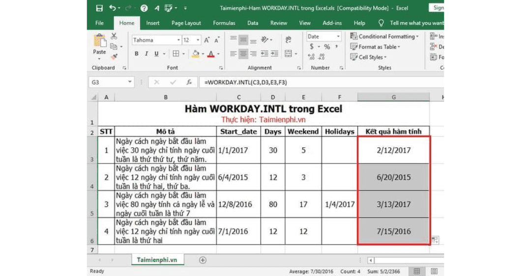Open the Page Layout tab
Image resolution: width=531 pixels, height=276 pixels.
(x=186, y=23)
